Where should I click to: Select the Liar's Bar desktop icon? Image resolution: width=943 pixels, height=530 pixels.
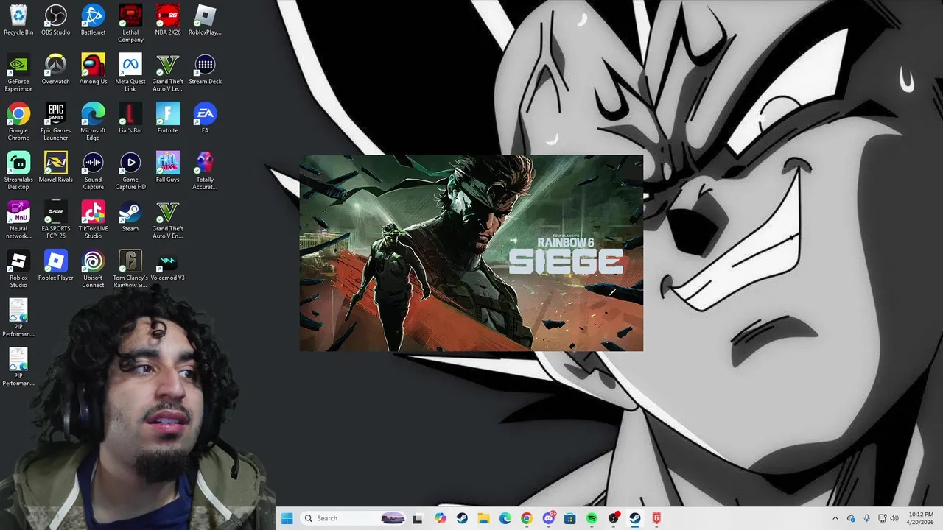(130, 118)
